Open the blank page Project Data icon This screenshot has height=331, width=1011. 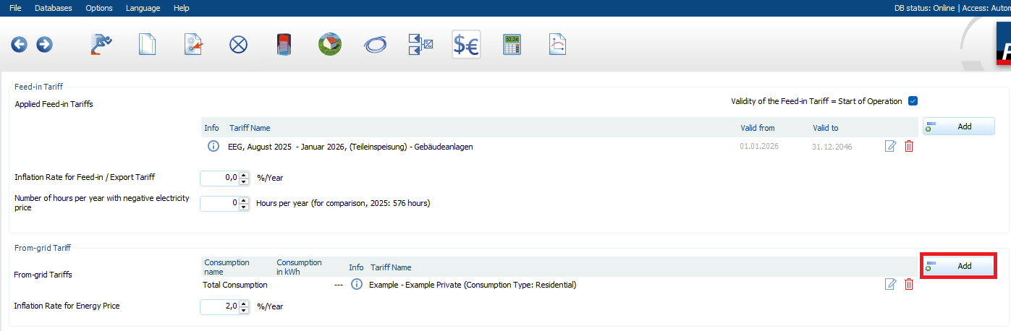tap(148, 45)
